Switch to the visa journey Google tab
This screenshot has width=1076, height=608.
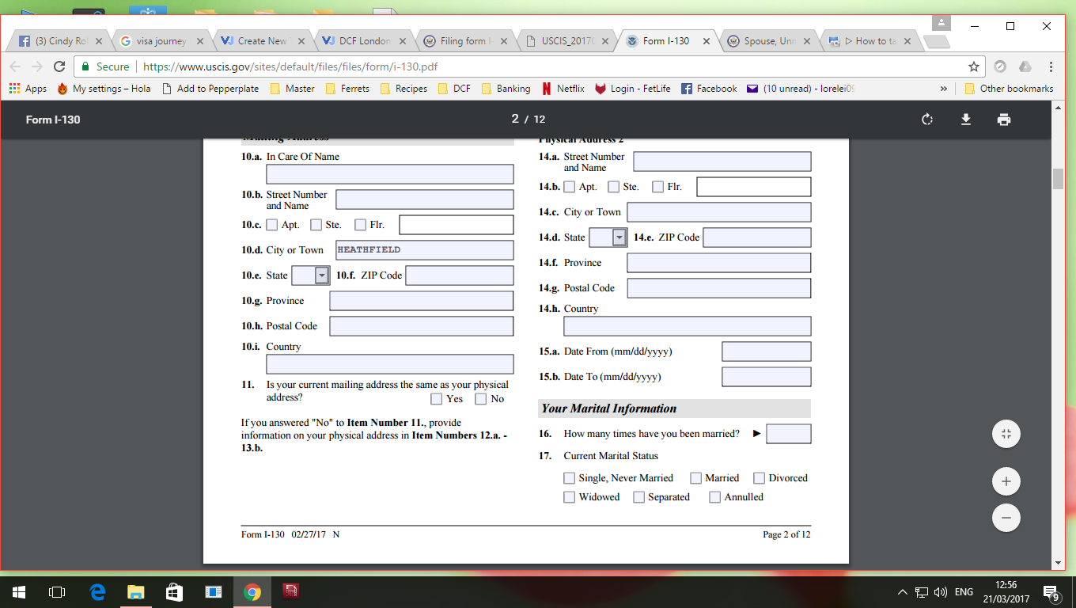pyautogui.click(x=161, y=41)
